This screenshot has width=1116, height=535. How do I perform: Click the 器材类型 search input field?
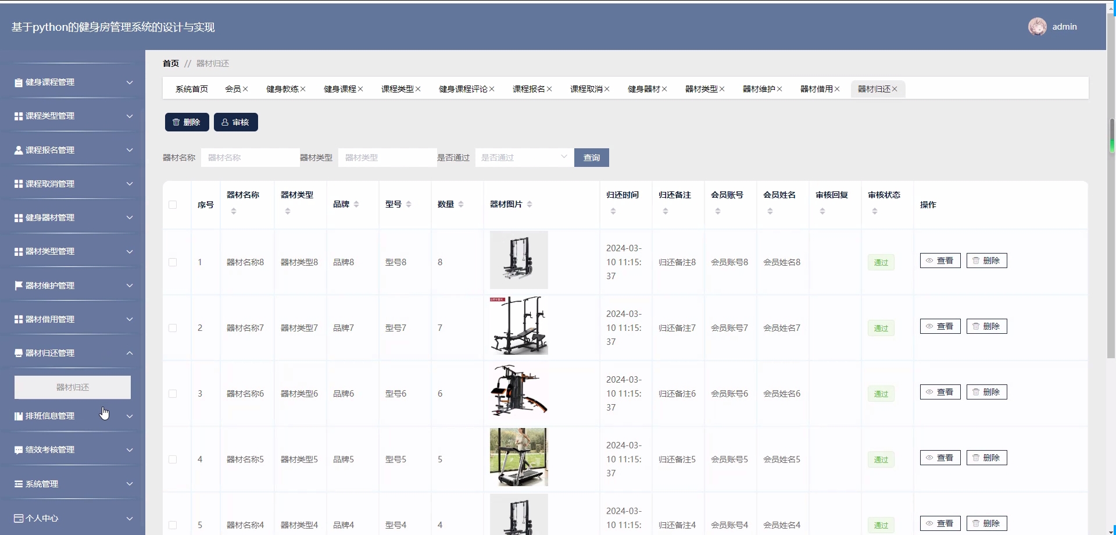point(388,158)
